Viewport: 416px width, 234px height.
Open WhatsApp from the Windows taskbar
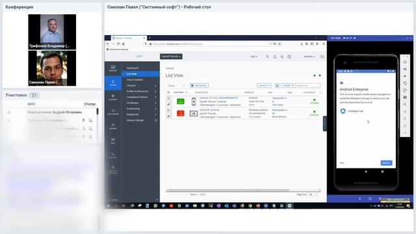[x=155, y=205]
